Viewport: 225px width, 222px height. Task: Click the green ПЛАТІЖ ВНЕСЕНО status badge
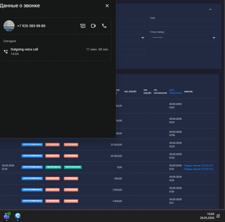point(73,167)
